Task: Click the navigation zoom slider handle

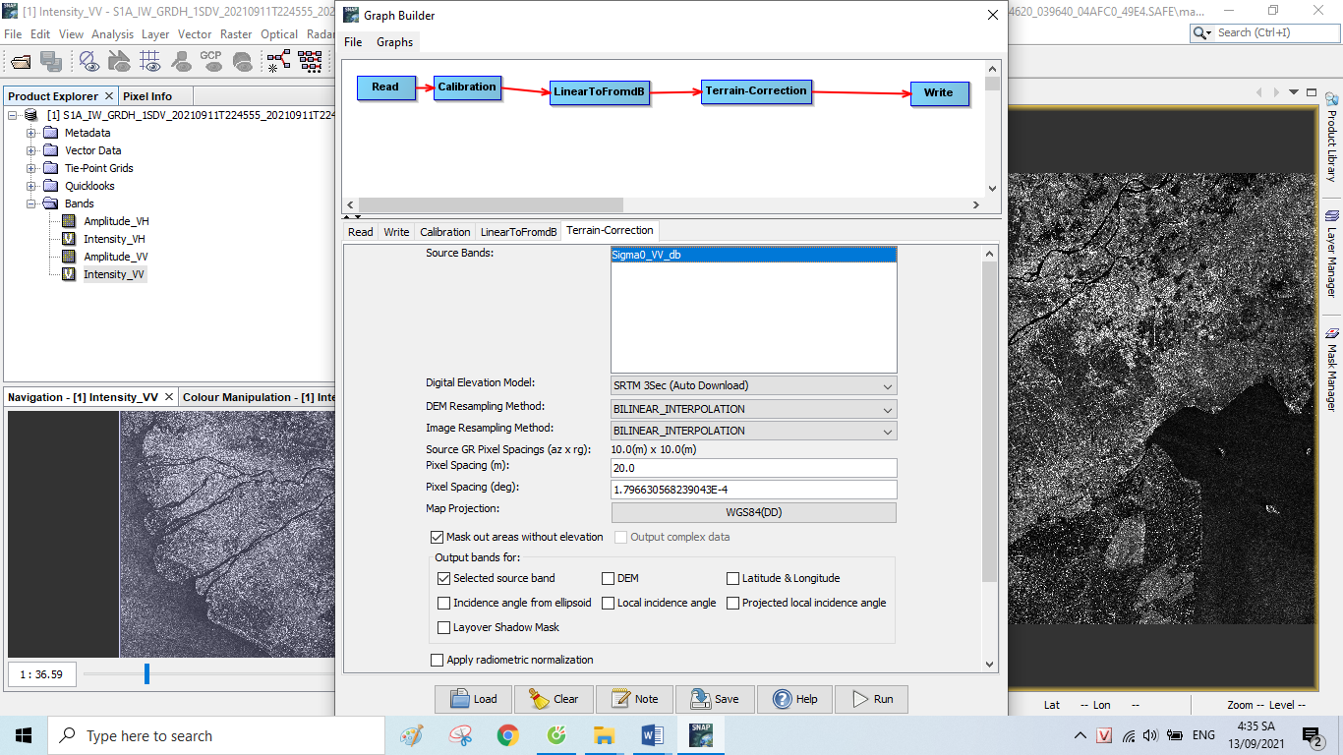Action: [147, 673]
